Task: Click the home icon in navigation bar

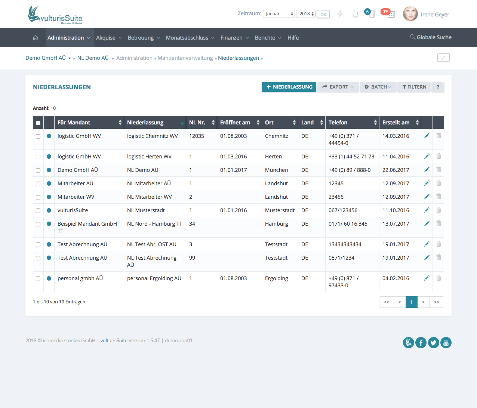Action: click(x=36, y=38)
